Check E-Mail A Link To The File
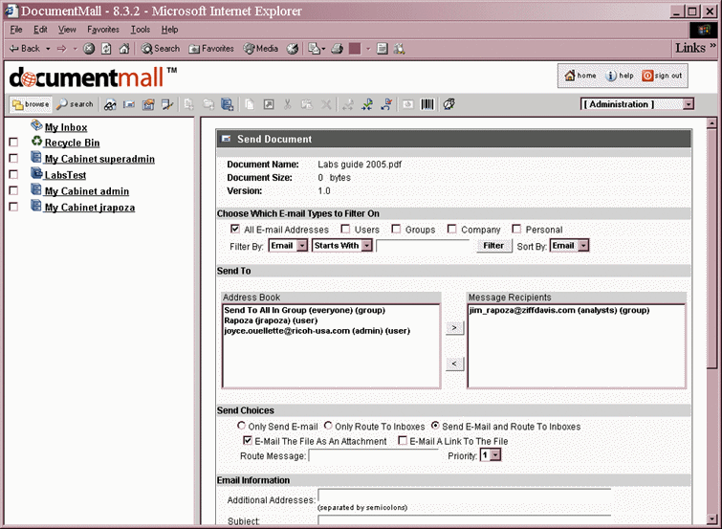 click(403, 441)
